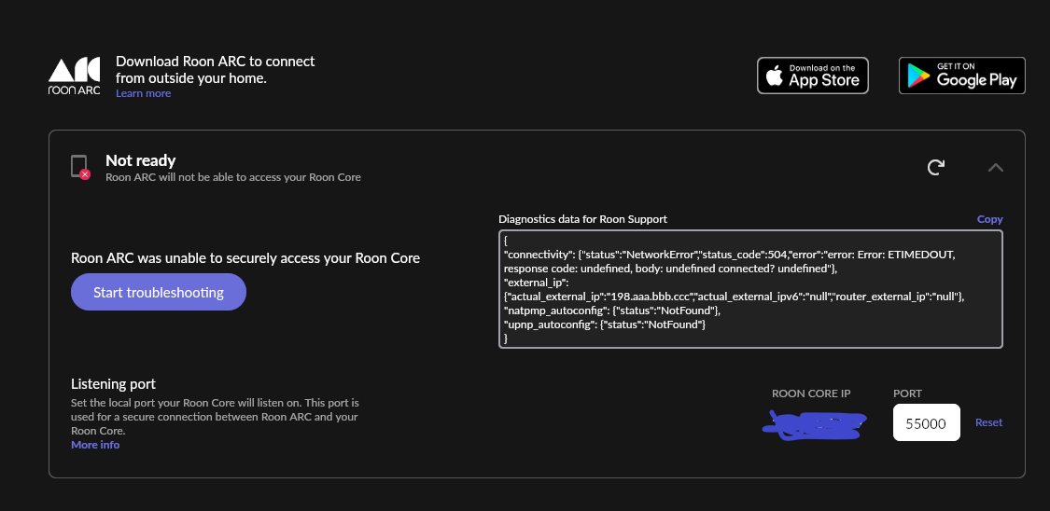This screenshot has width=1050, height=511.
Task: Refresh the Roon ARC connection status
Action: pyautogui.click(x=935, y=167)
